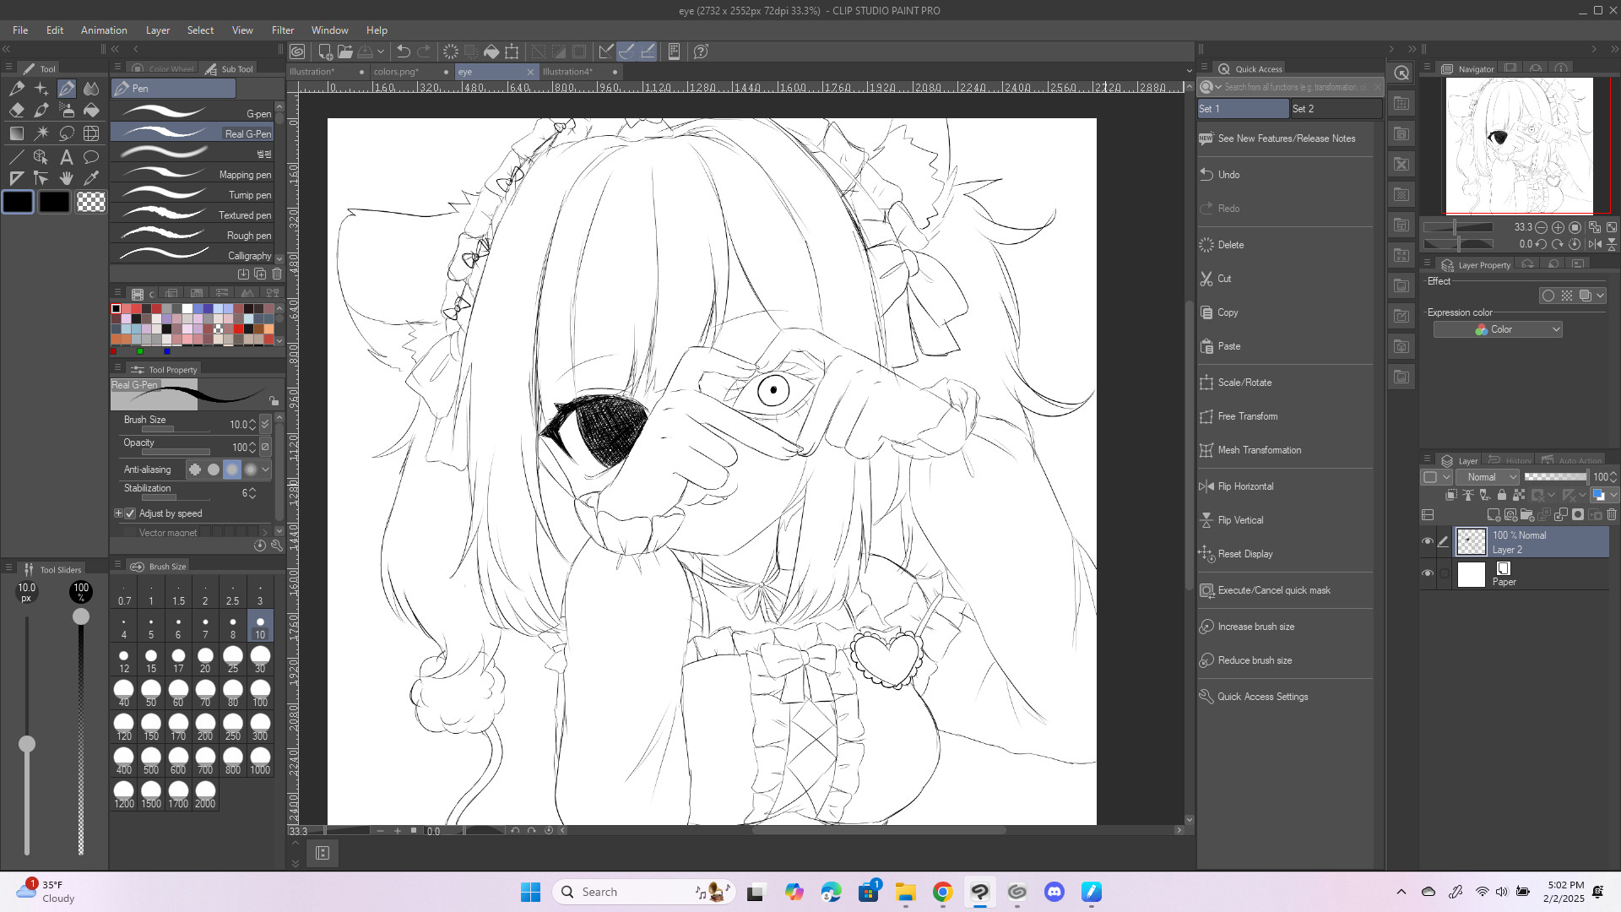This screenshot has height=912, width=1621.
Task: Click Reset Display in Quick Access
Action: click(x=1284, y=554)
